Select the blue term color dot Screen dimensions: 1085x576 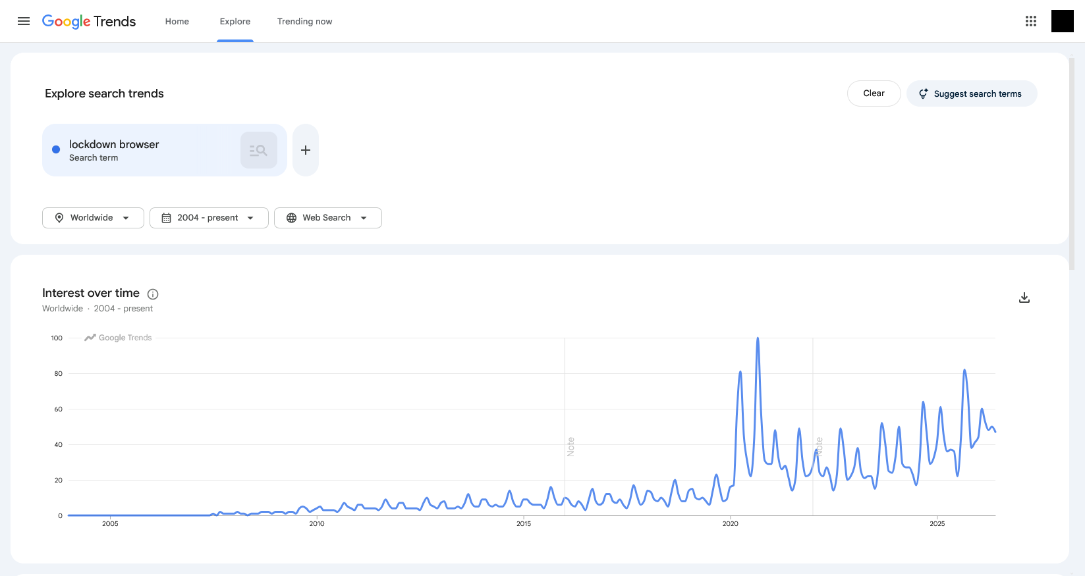pos(56,149)
